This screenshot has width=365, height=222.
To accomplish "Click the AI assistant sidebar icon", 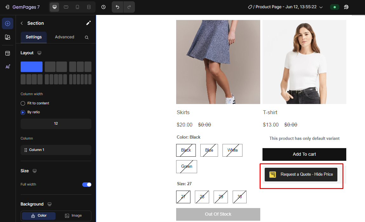I will (x=7, y=67).
